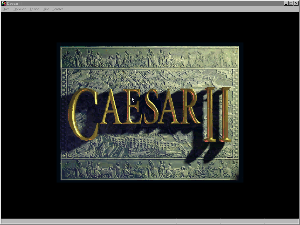Screen dimensions: 300x225
Task: Click the Caesar II title bar text
Action: pos(14,4)
